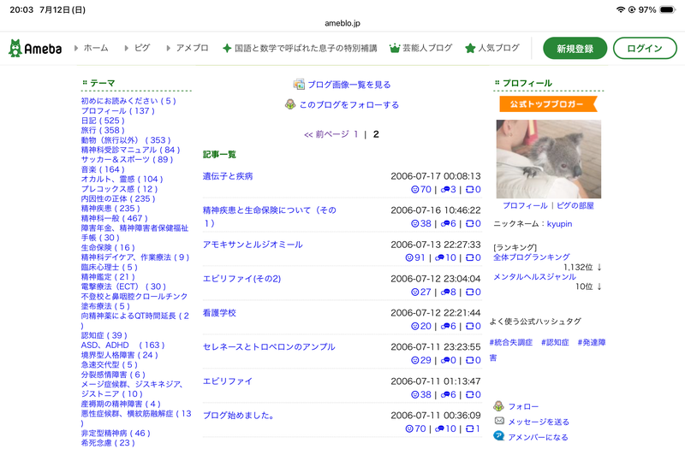685x449 pixels.
Task: Click the ブログ画像一覧を見る link text
Action: point(349,85)
